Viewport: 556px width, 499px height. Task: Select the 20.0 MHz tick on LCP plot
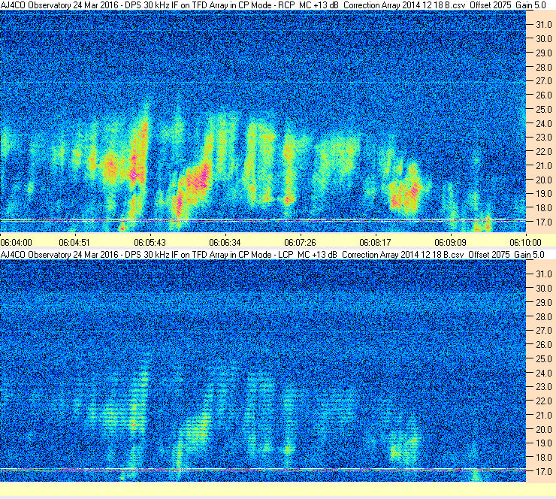pos(543,430)
